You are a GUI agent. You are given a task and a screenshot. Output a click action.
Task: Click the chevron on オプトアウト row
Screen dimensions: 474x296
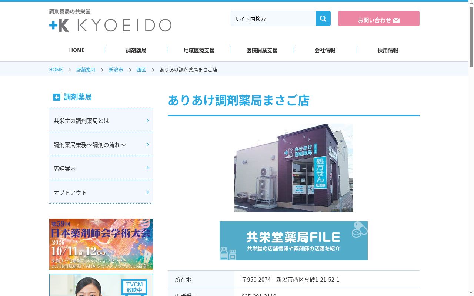click(147, 192)
